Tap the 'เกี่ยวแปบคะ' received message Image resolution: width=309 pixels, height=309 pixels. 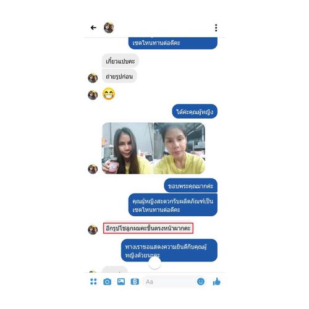point(121,61)
